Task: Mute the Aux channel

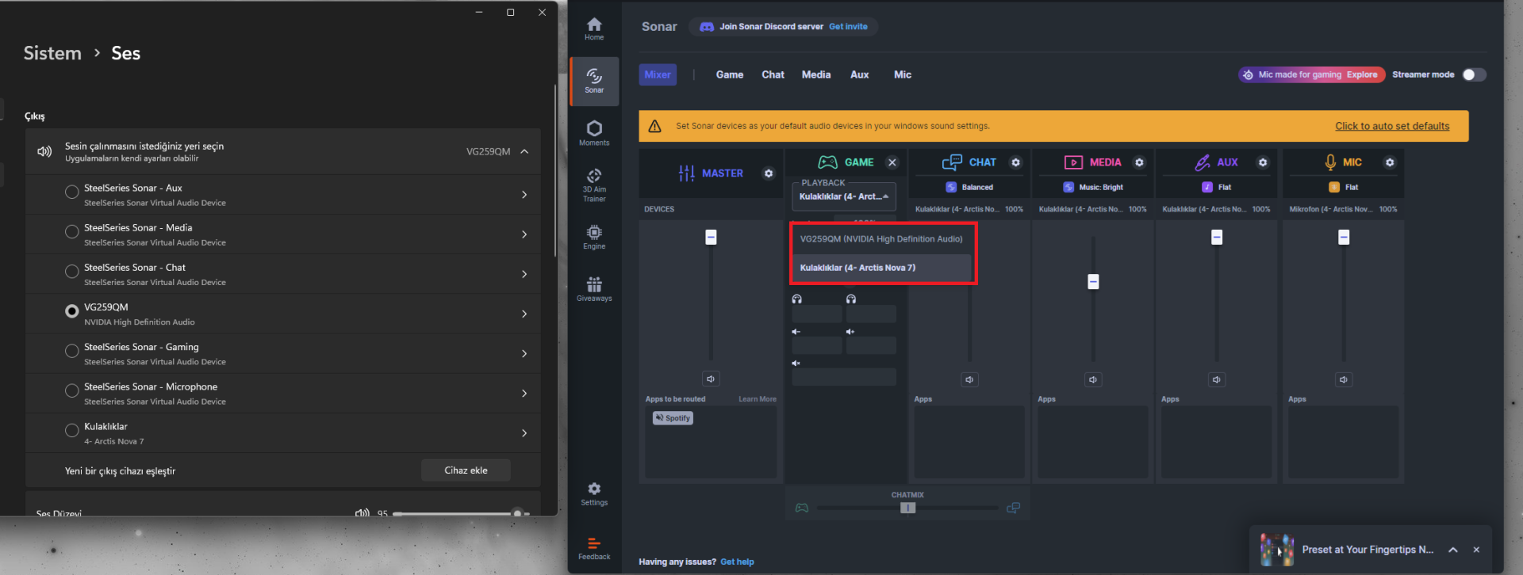Action: click(x=1217, y=380)
